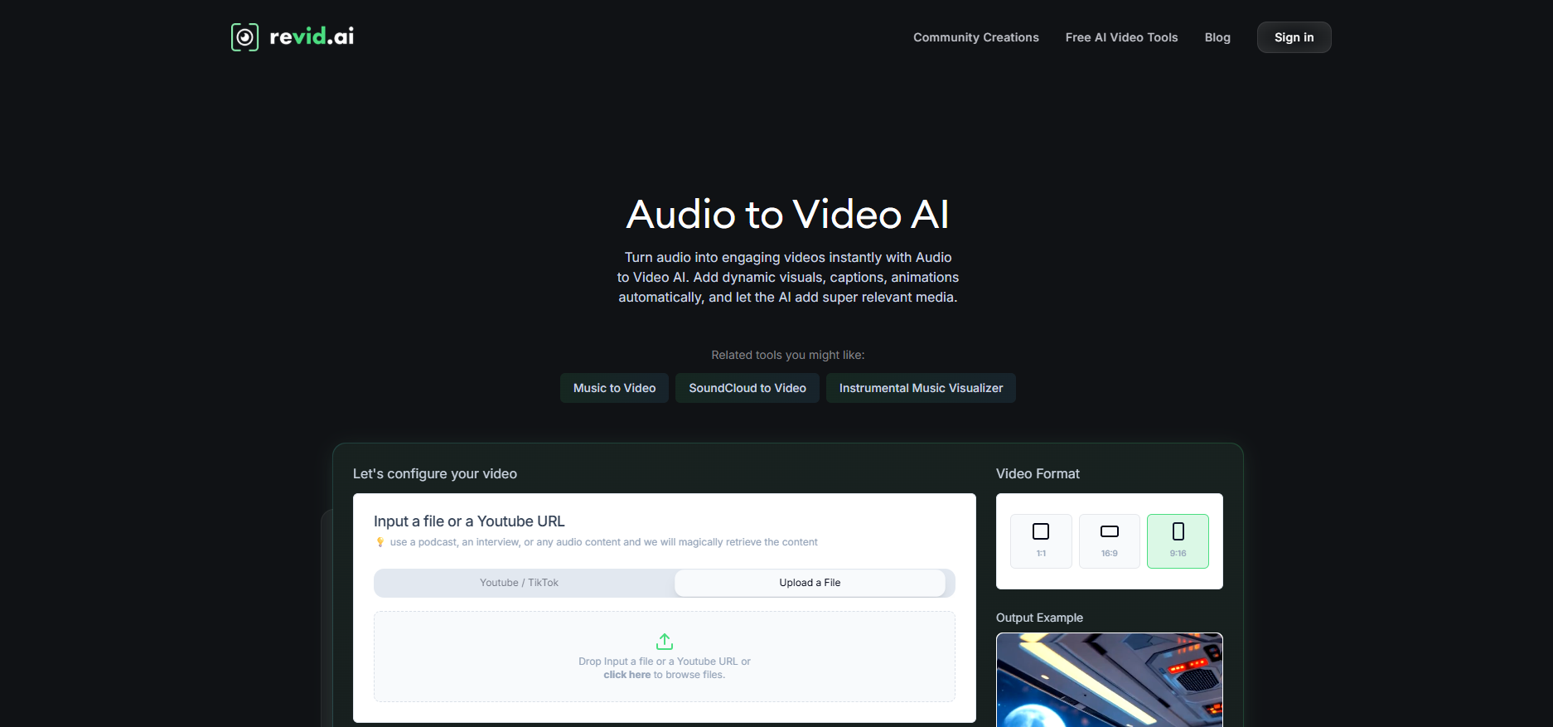The width and height of the screenshot is (1553, 727).
Task: Click the Audio to Video AI heading
Action: click(787, 215)
